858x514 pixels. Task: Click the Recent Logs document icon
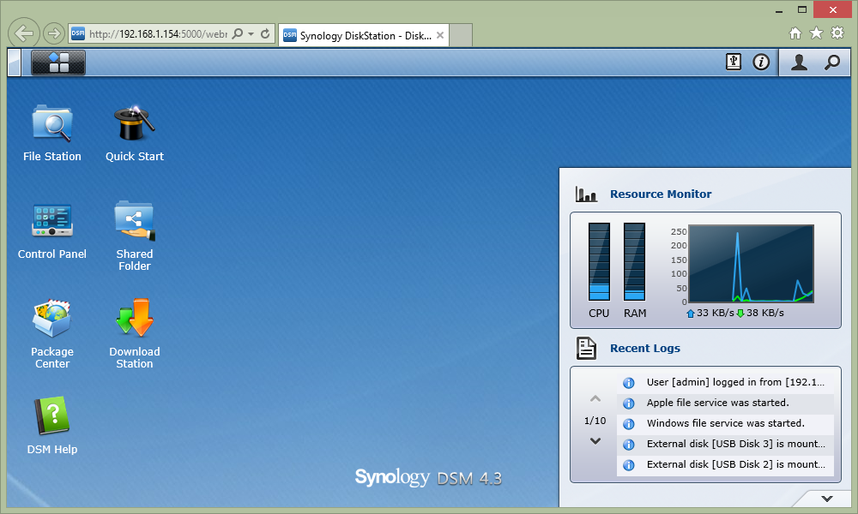click(586, 348)
